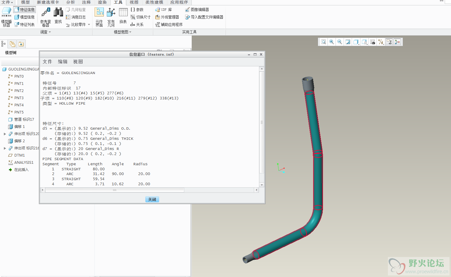
Task: Toggle the 特征信息 feature info button
Action: click(x=25, y=10)
